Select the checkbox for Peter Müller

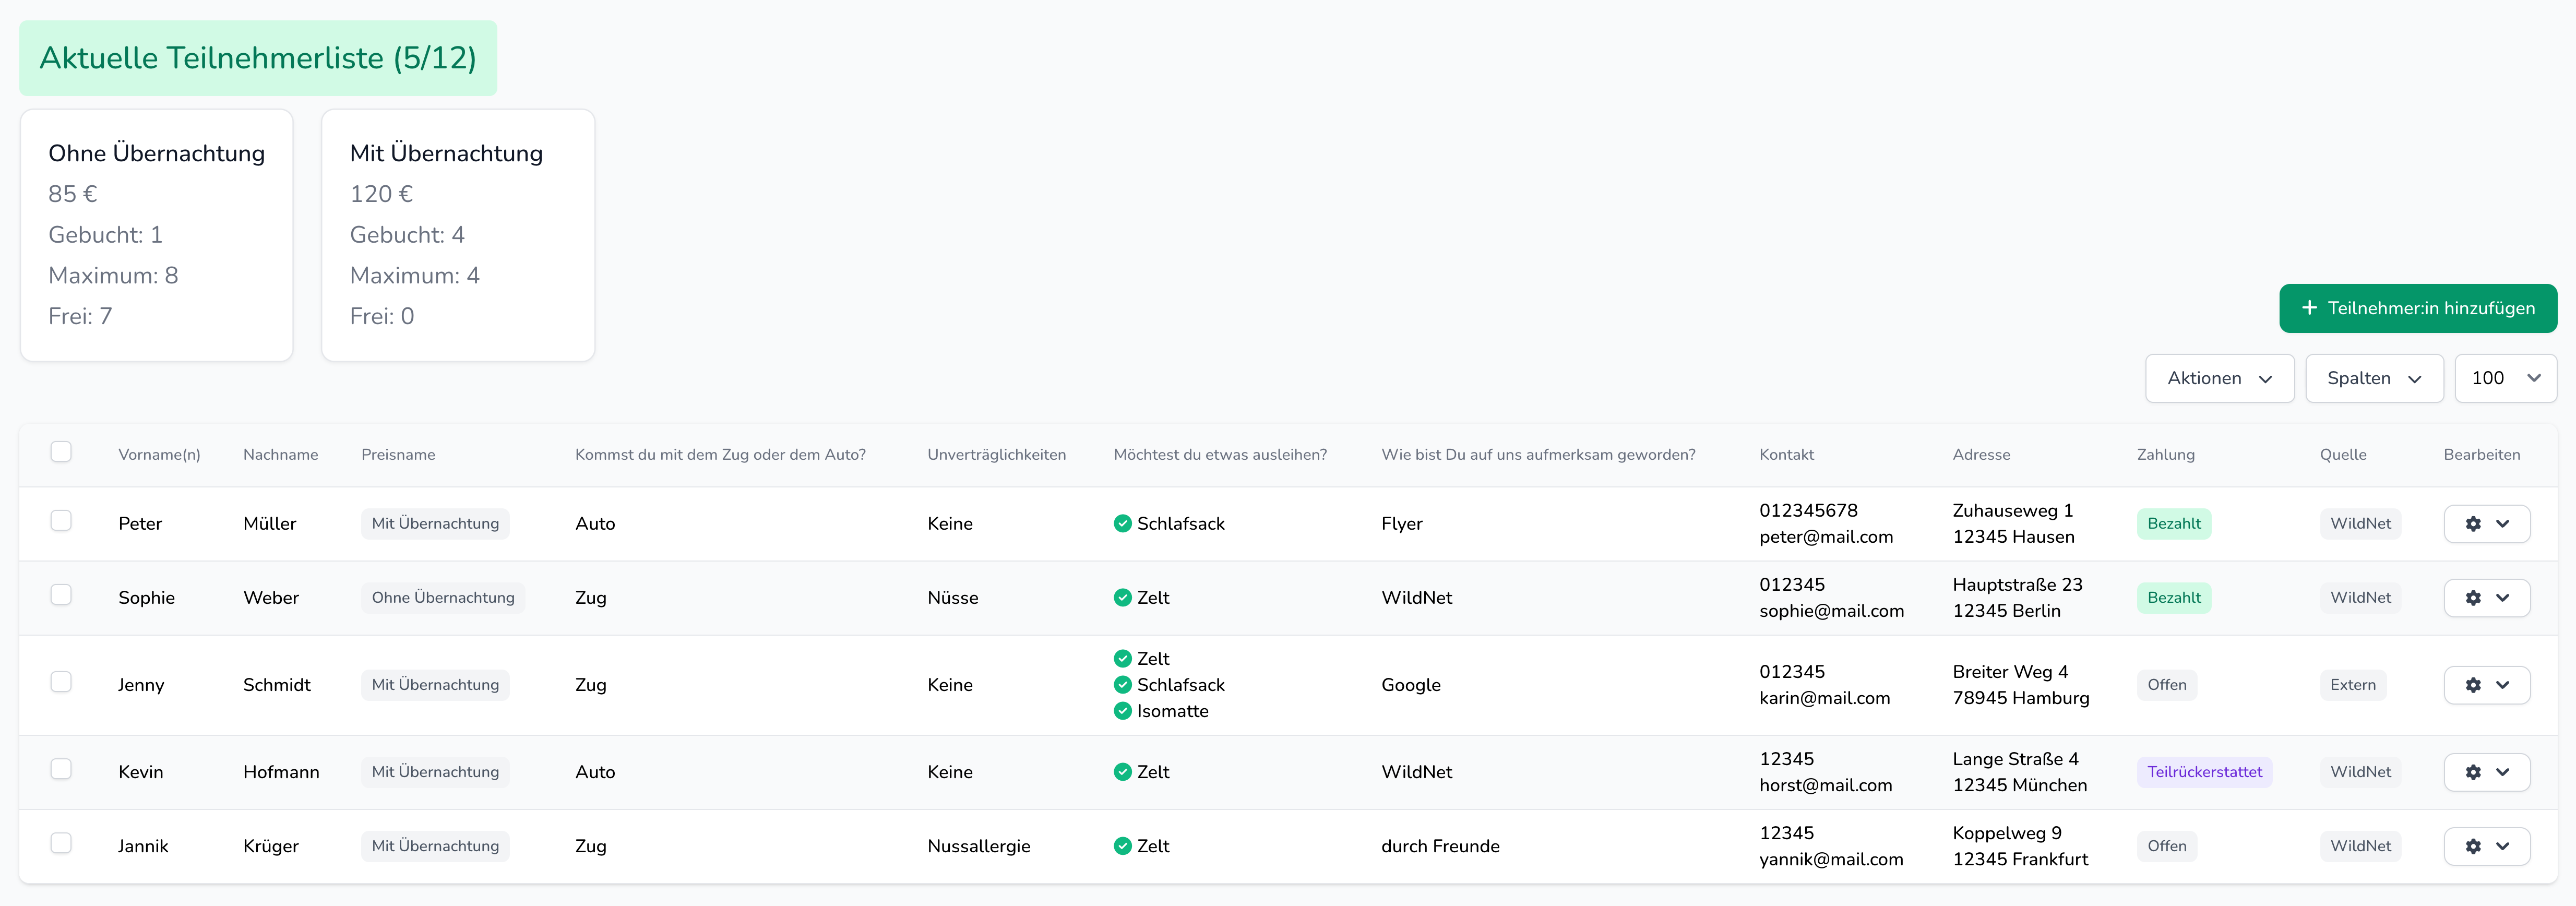tap(61, 521)
